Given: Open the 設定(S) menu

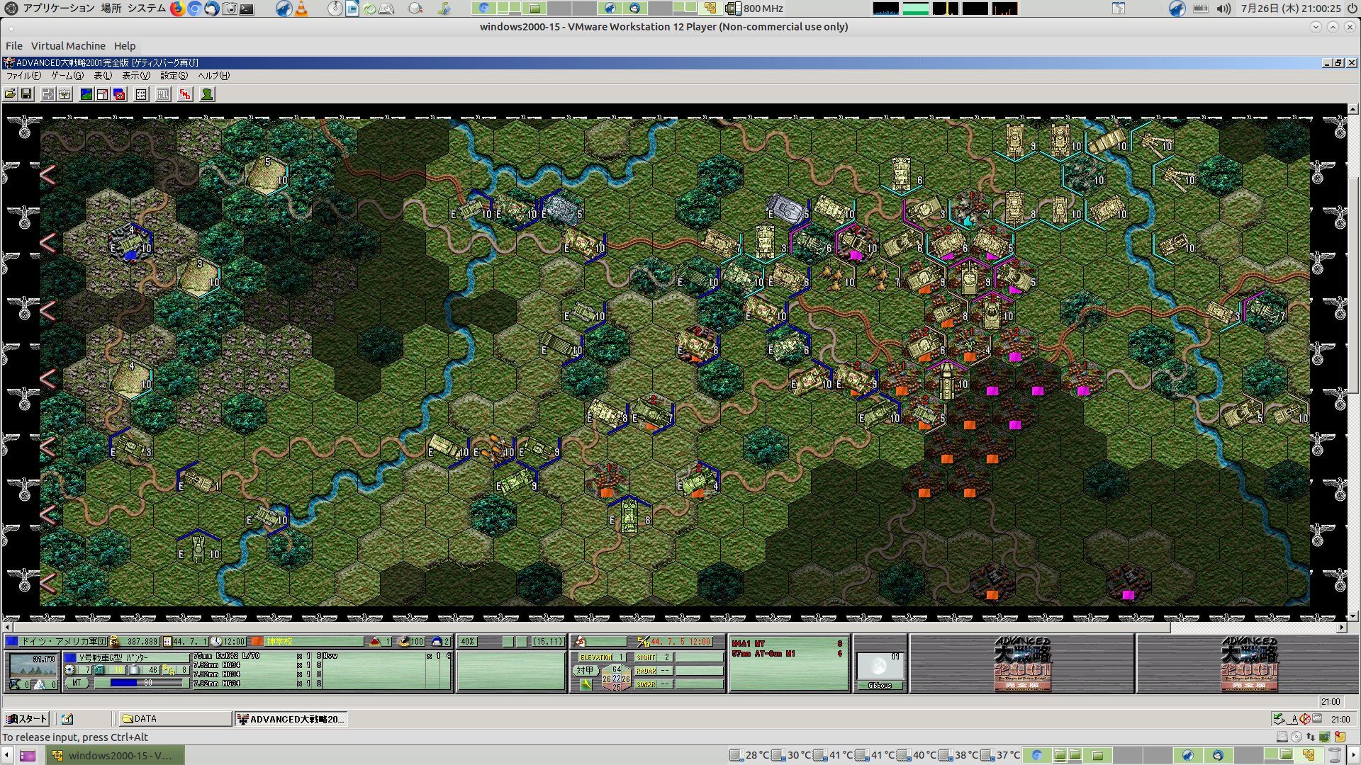Looking at the screenshot, I should tap(174, 76).
